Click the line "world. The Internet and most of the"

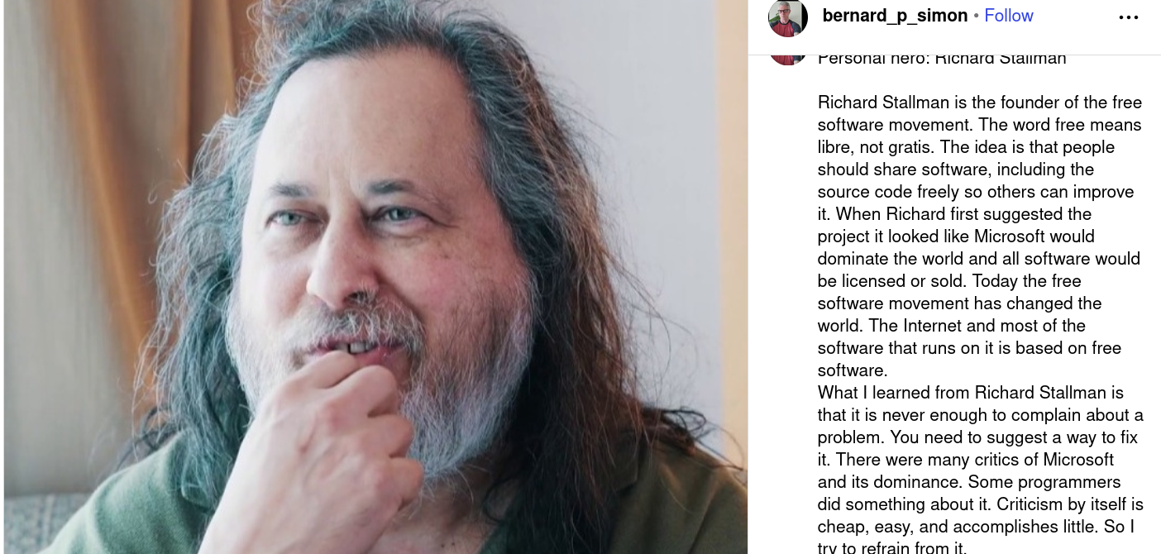[x=951, y=326]
